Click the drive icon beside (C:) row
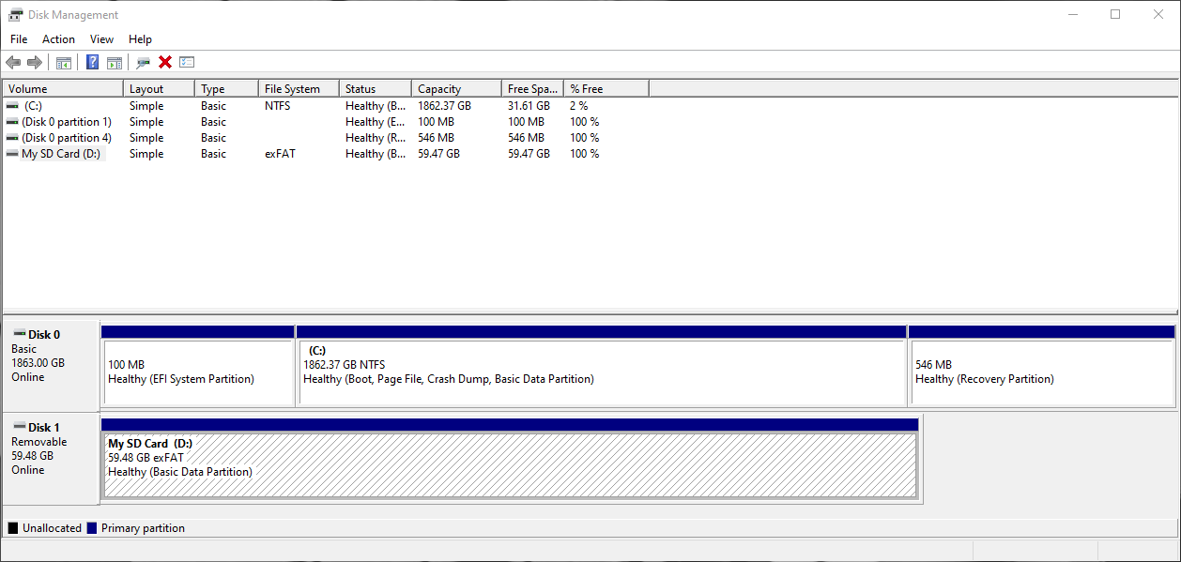Viewport: 1181px width, 562px height. (12, 106)
